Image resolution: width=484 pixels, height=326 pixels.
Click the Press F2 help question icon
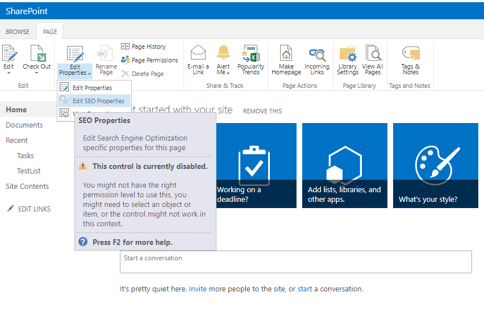[x=83, y=242]
